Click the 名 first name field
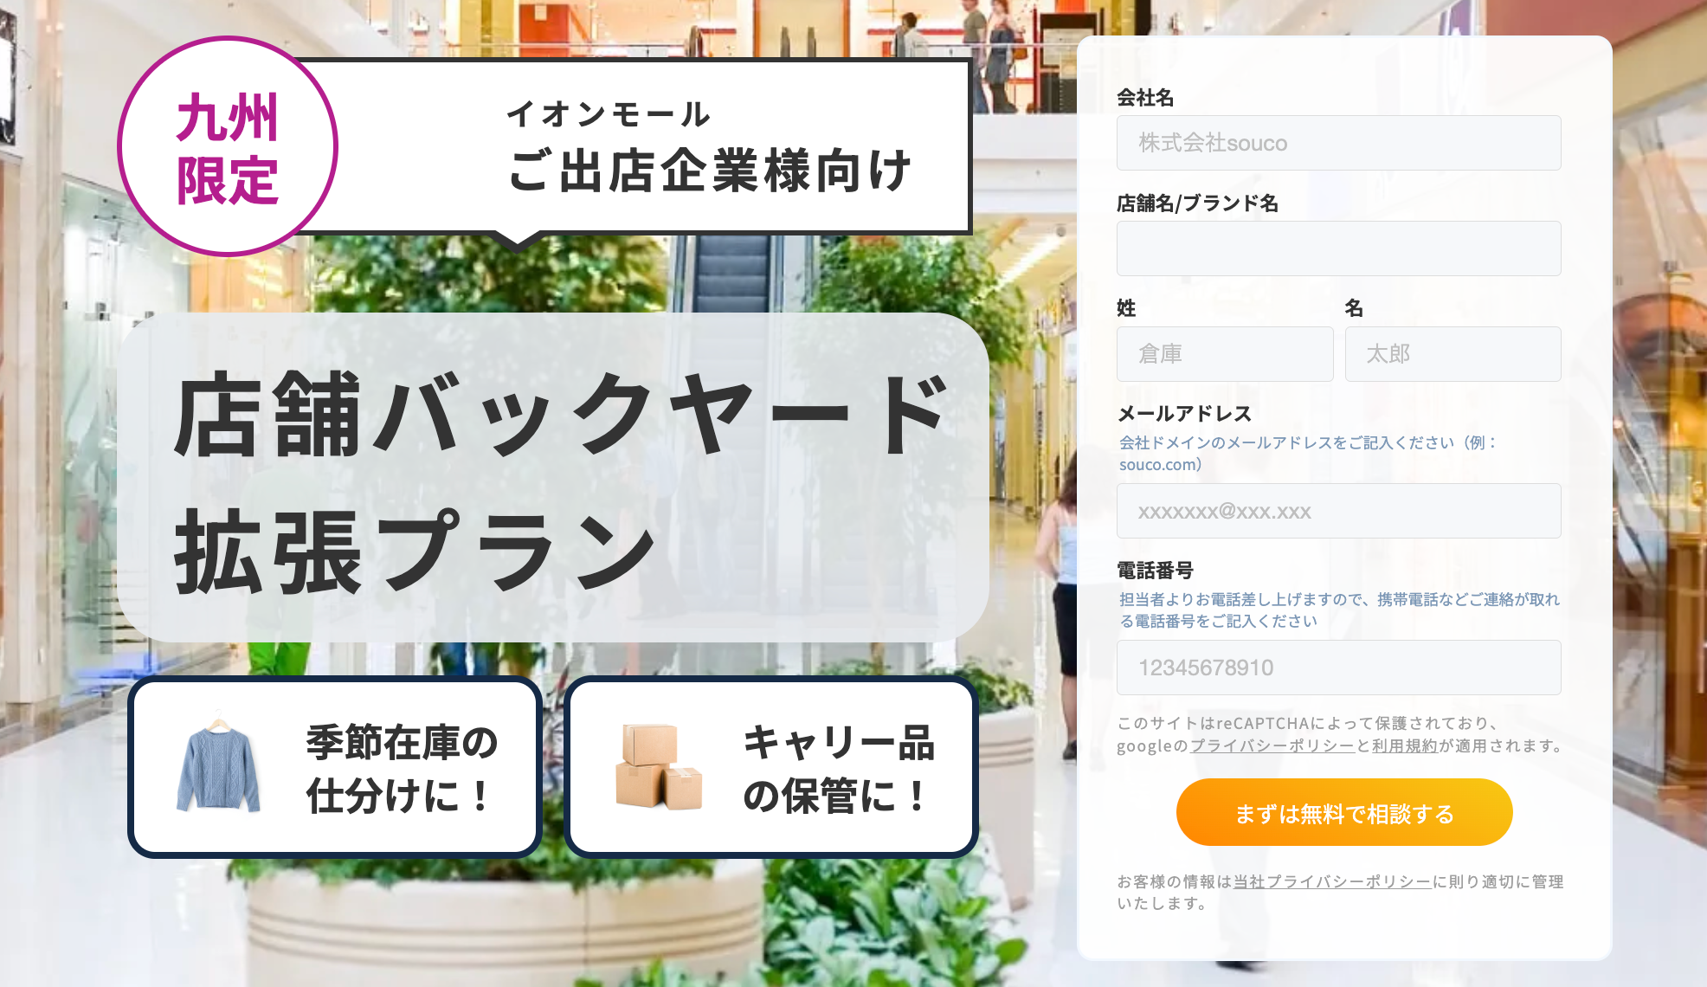 coord(1453,354)
